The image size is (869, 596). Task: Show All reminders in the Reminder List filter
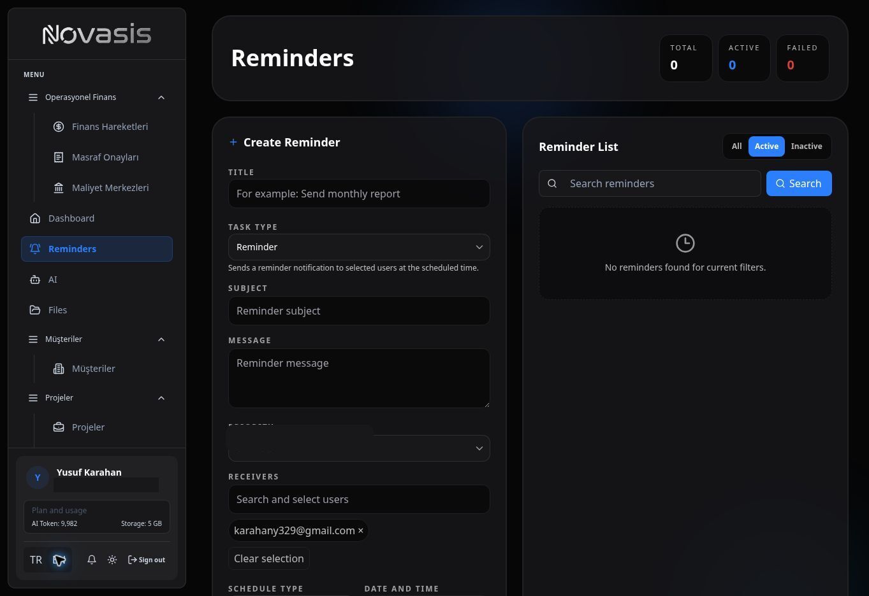[x=736, y=146]
